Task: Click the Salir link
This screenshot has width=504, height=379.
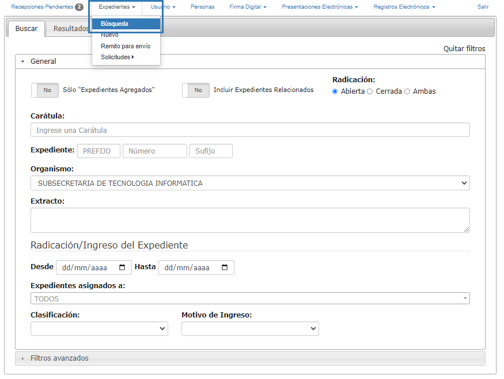Action: pyautogui.click(x=483, y=7)
